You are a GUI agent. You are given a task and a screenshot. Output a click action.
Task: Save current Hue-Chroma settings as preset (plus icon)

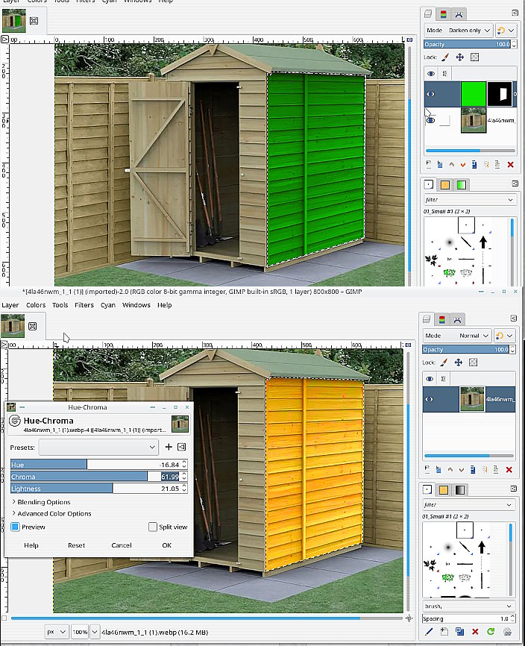tap(169, 447)
